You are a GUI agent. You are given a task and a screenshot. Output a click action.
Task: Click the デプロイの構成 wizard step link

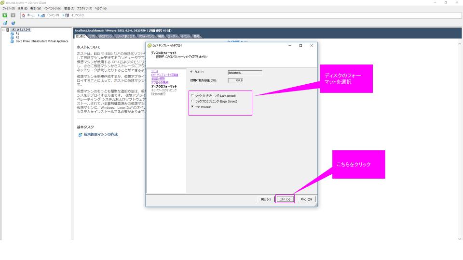160,82
